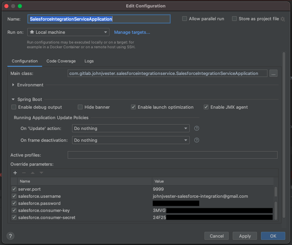Toggle the Hide banner checkbox
This screenshot has width=292, height=245.
[80, 107]
